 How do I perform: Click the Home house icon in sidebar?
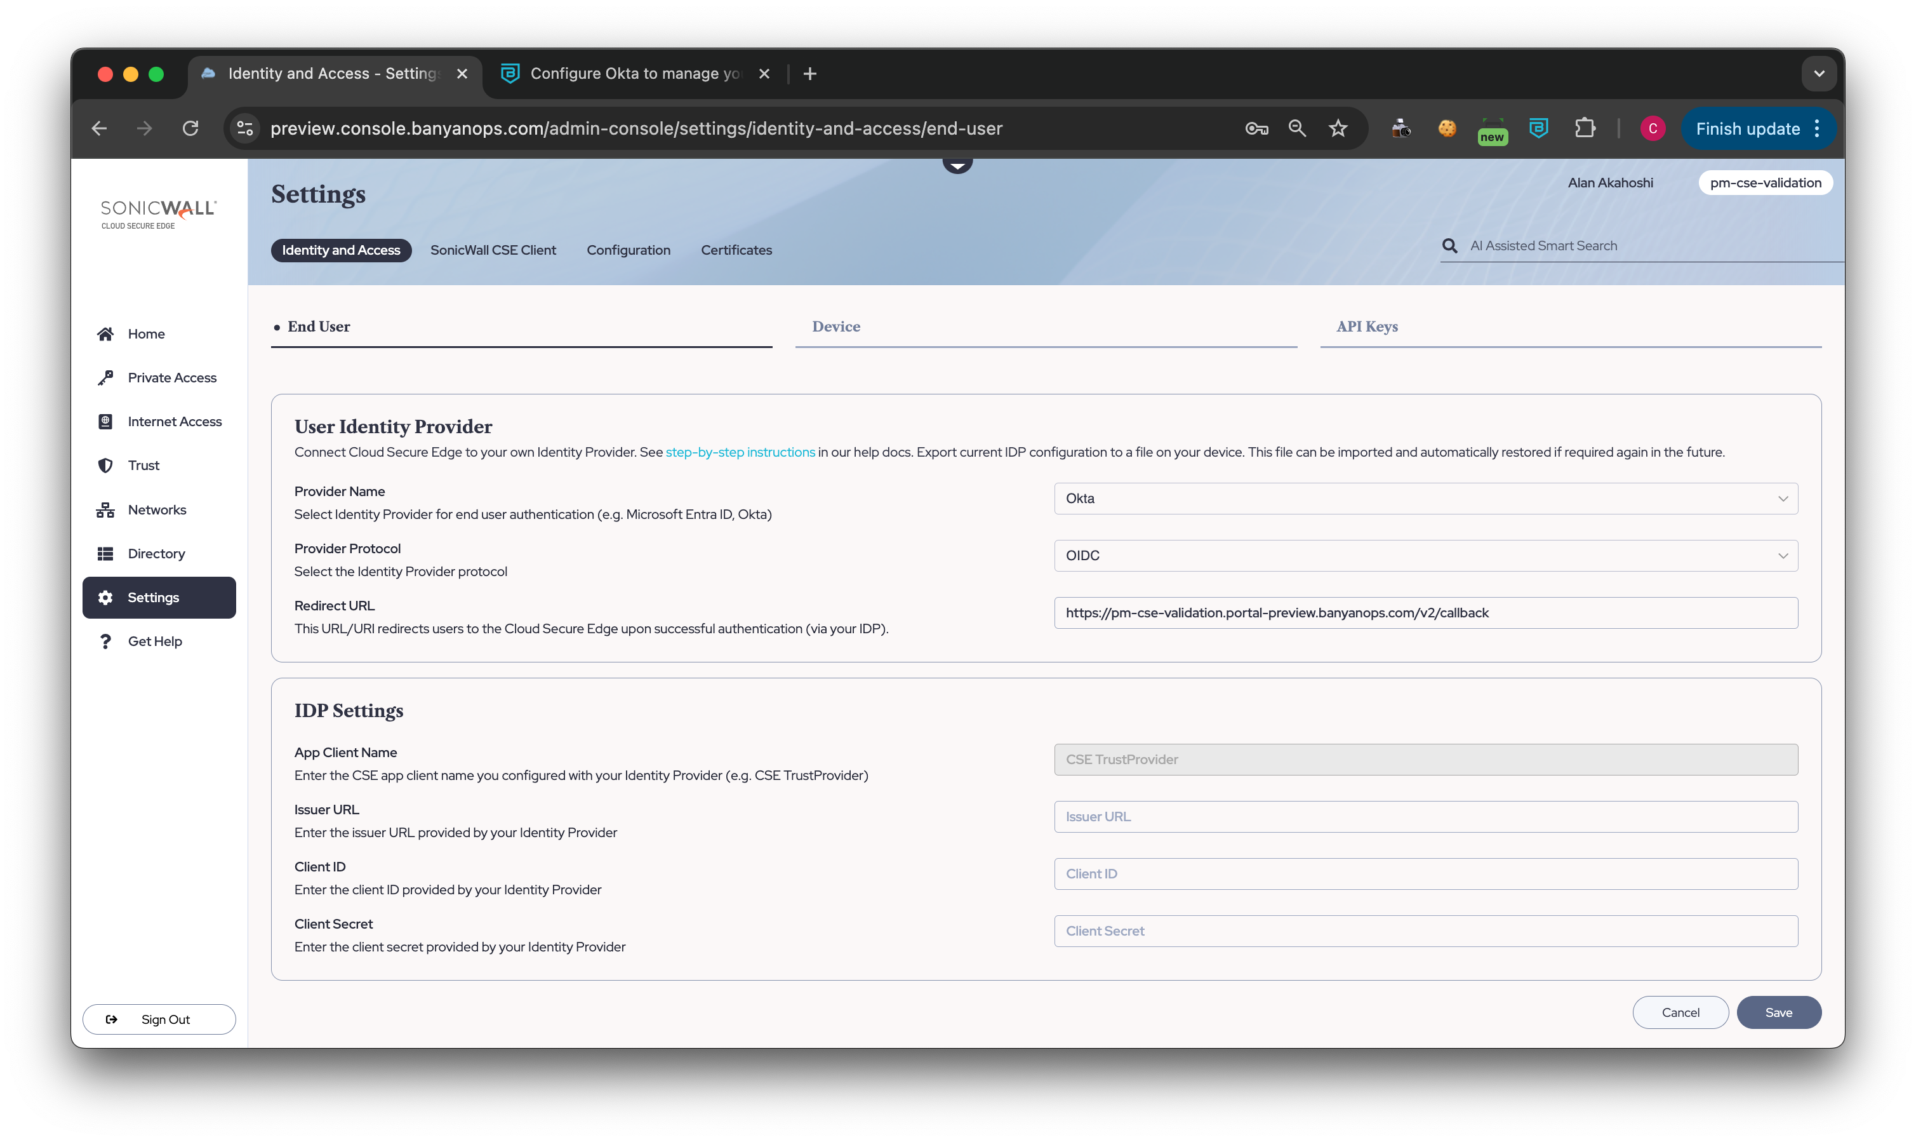(x=105, y=334)
